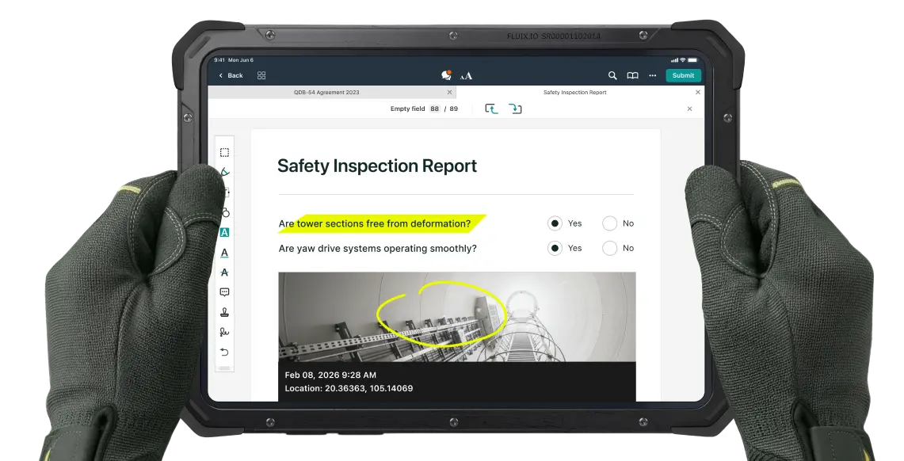The image size is (904, 461).
Task: Select the rectangular selection tool
Action: (x=224, y=153)
